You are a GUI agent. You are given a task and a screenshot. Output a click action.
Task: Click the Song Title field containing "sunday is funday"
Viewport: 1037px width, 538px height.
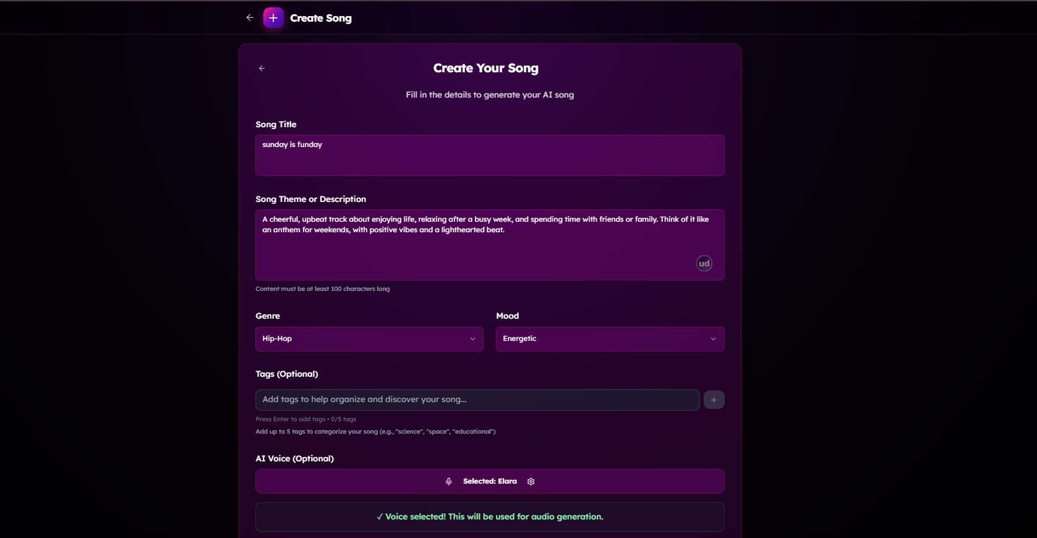(489, 155)
